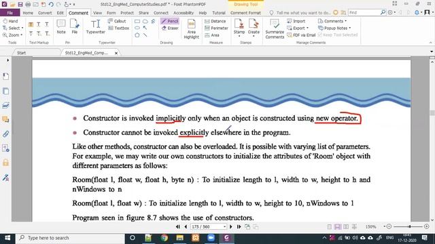Select the Area measure tool

[x=211, y=35]
